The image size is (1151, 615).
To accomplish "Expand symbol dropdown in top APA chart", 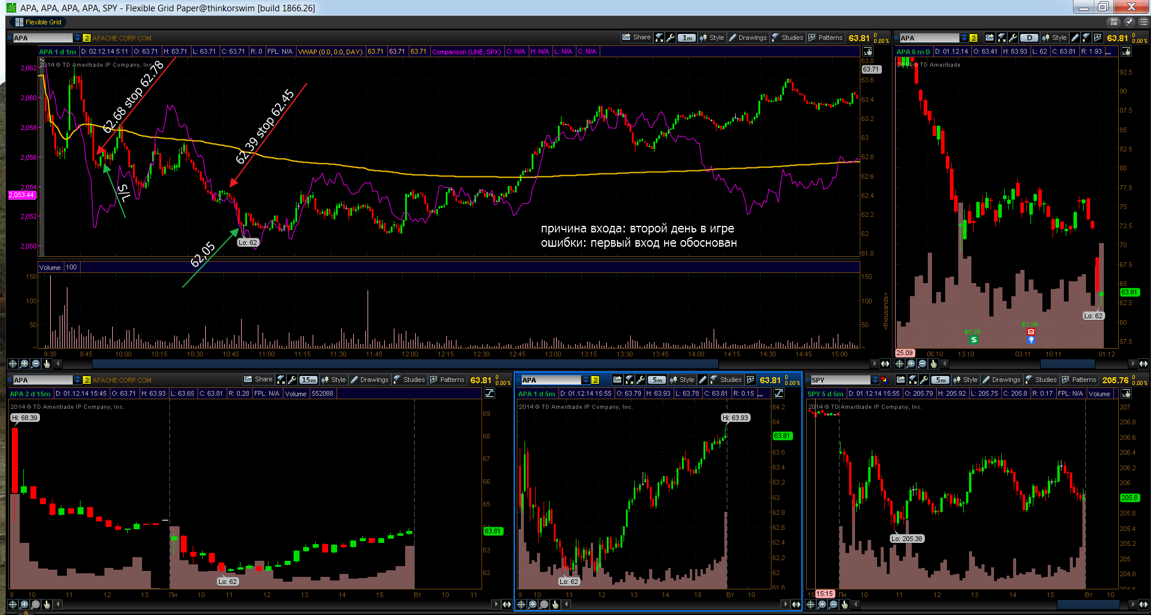I will click(77, 38).
